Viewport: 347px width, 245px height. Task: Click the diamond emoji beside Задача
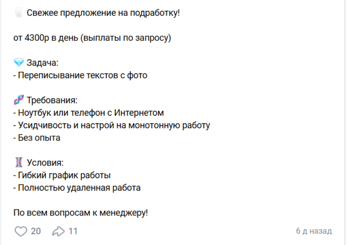tap(19, 62)
